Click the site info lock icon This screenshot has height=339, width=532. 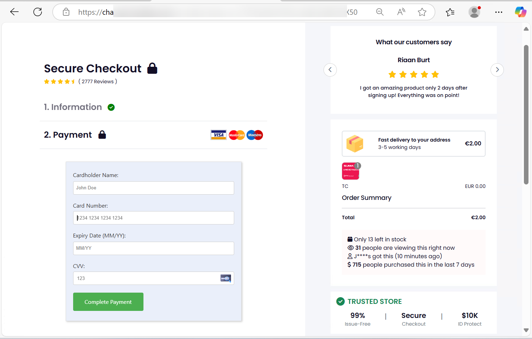click(66, 12)
